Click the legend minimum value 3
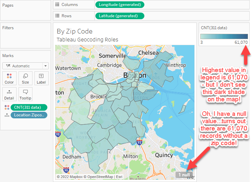Screen dimensions: 252x182 (x=202, y=42)
